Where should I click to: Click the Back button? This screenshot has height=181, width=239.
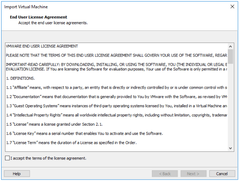point(165,174)
